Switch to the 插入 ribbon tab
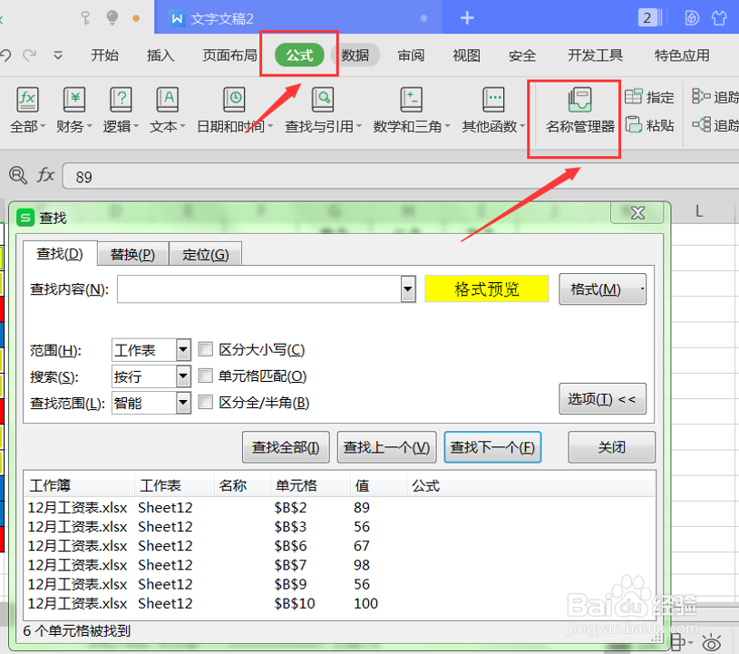This screenshot has width=739, height=654. [160, 55]
